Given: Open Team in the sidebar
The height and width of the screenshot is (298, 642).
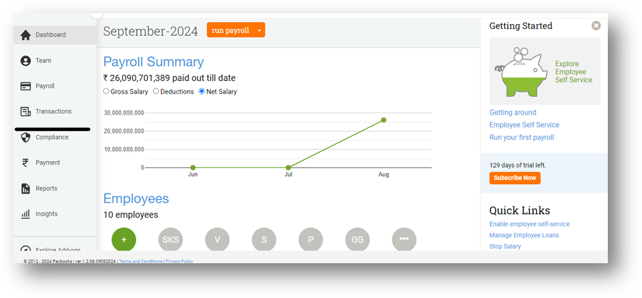Looking at the screenshot, I should (x=55, y=61).
